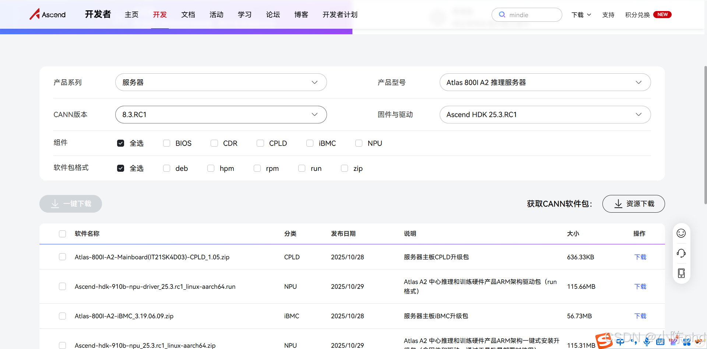The image size is (707, 349).
Task: Select the run package format checkbox
Action: tap(302, 168)
